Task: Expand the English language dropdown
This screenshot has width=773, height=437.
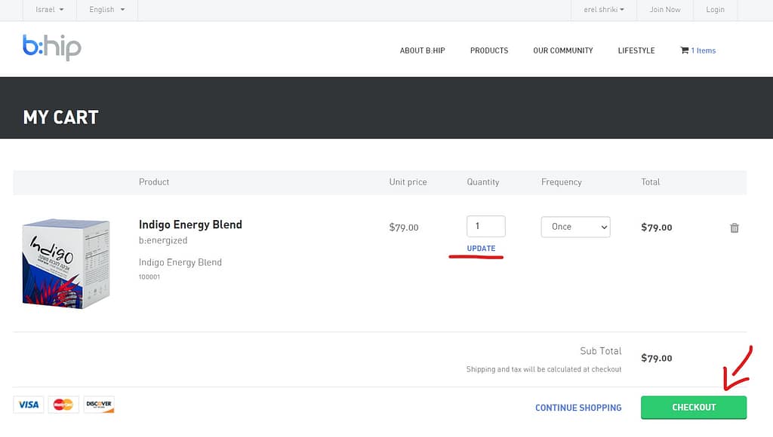Action: click(107, 10)
